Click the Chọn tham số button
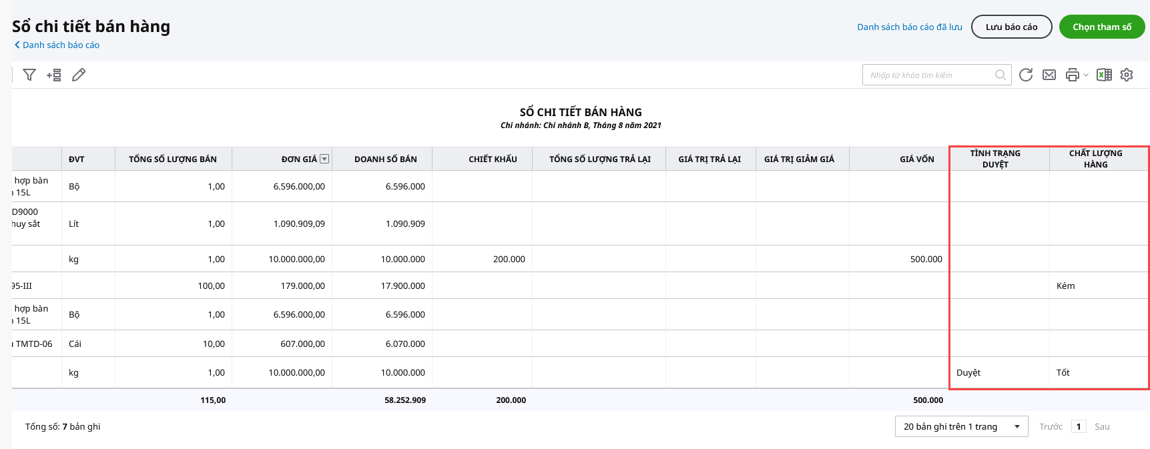Viewport: 1150px width, 449px height. 1102,27
